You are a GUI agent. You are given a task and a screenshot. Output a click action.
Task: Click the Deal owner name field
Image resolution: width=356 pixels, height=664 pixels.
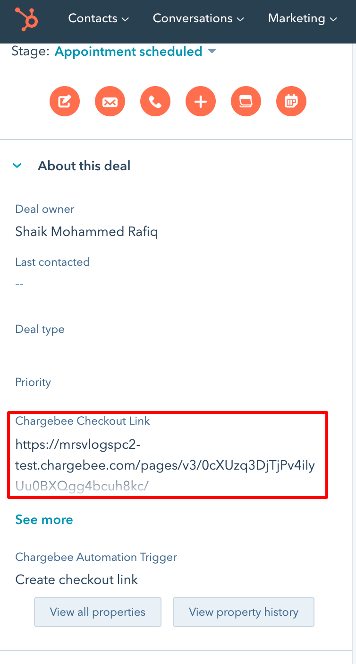86,232
